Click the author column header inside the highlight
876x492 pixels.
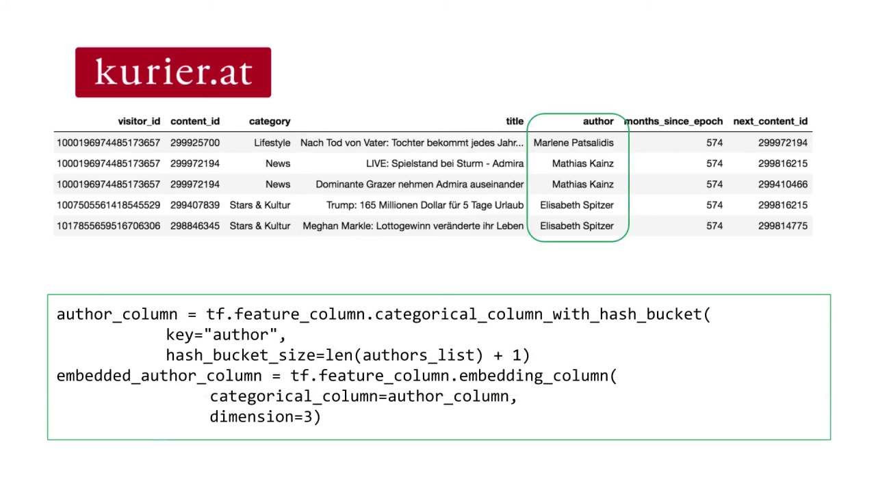click(x=598, y=121)
